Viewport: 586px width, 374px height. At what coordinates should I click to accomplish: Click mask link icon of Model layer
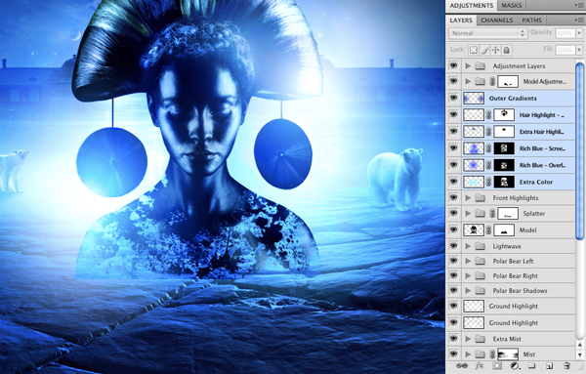pyautogui.click(x=488, y=230)
